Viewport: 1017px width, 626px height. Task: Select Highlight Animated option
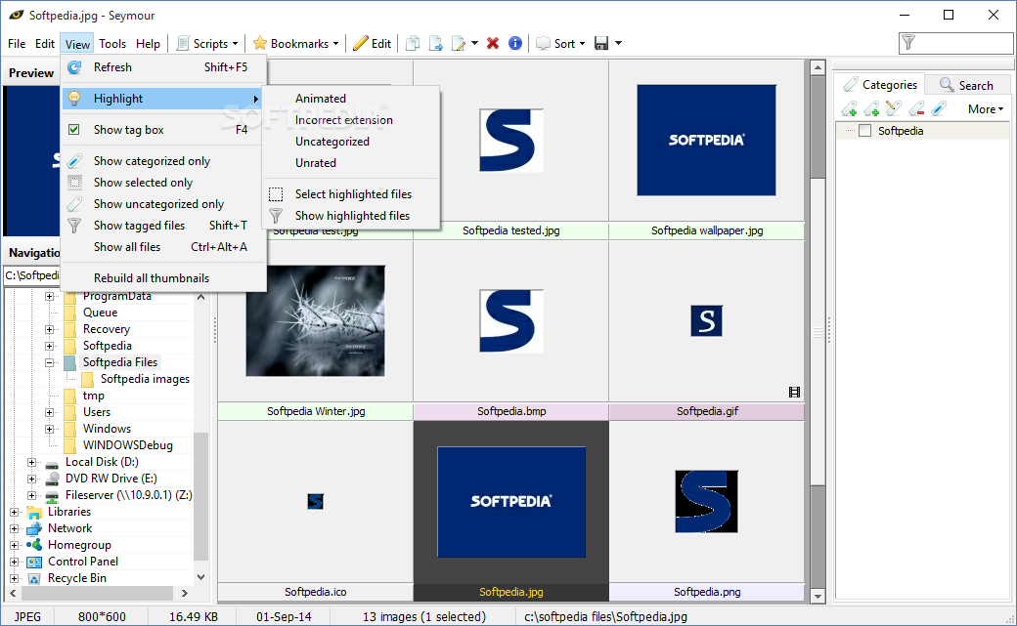pyautogui.click(x=351, y=99)
